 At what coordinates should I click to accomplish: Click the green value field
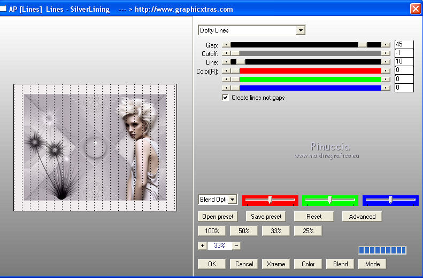point(404,79)
